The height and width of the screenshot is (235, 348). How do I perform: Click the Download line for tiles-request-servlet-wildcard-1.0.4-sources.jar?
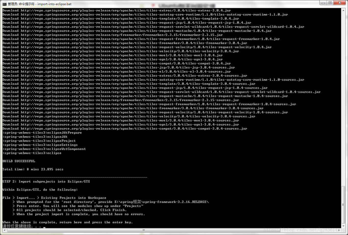pyautogui.click(x=162, y=92)
